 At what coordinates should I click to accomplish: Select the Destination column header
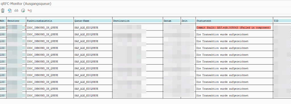[x=138, y=21]
